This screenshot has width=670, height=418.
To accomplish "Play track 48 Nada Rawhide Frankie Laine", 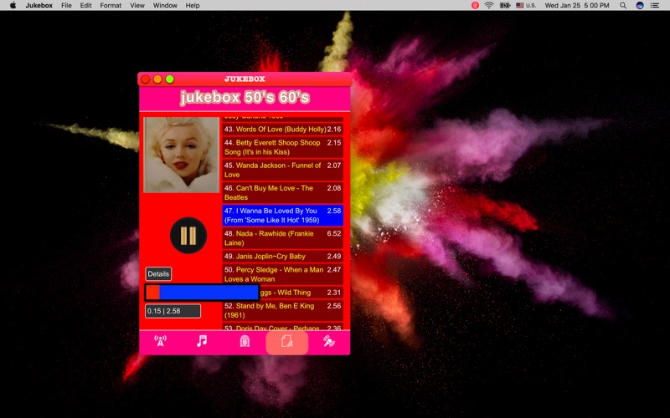I will (x=282, y=238).
